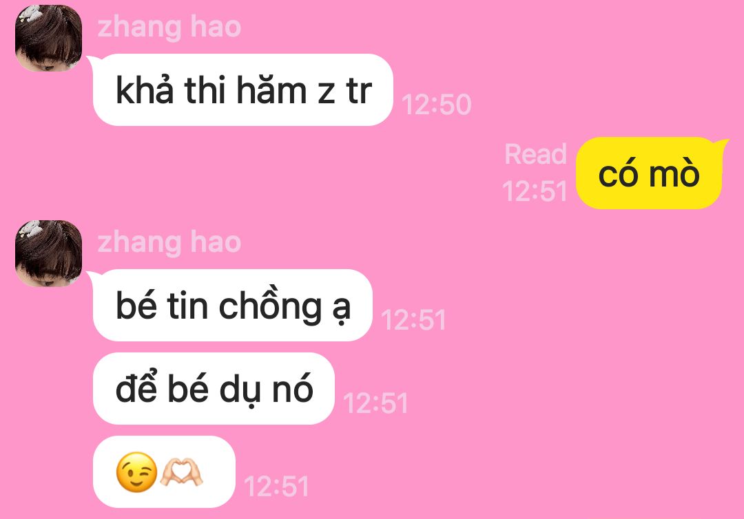Click the 'để bé dụ nó' bubble
The width and height of the screenshot is (744, 519).
point(214,389)
